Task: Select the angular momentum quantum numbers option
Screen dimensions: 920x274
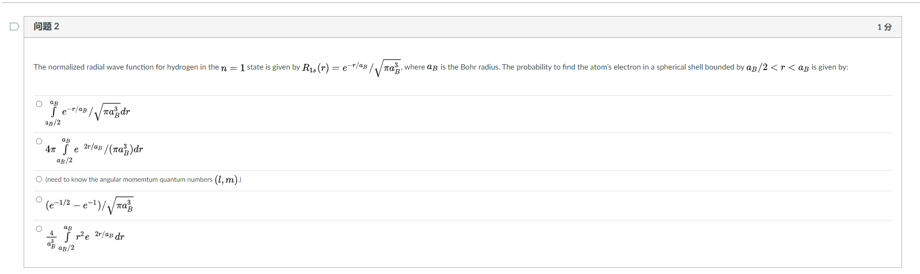Action: click(38, 178)
